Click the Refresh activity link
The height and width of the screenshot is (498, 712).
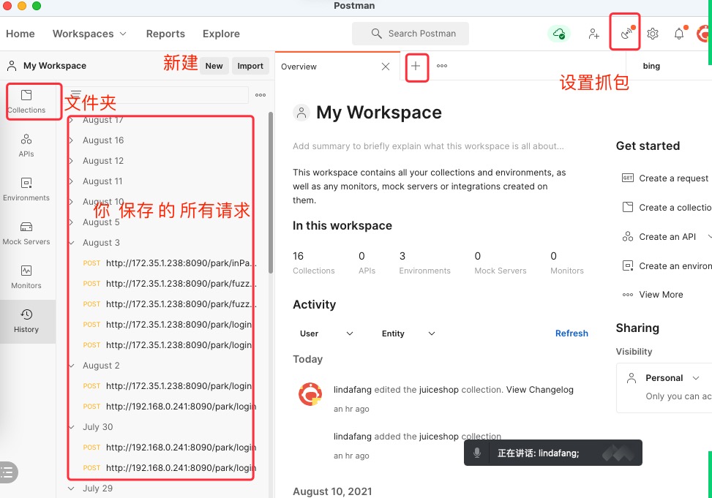pos(572,333)
